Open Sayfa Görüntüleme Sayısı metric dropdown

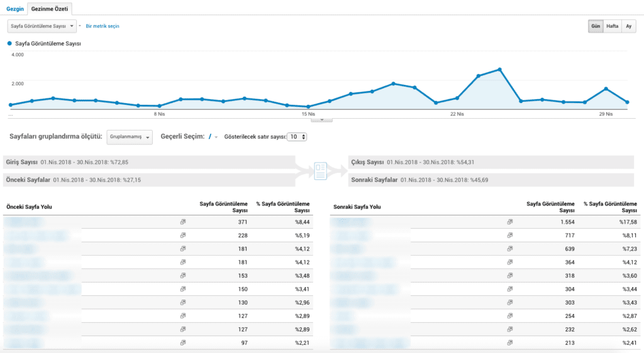[x=42, y=26]
